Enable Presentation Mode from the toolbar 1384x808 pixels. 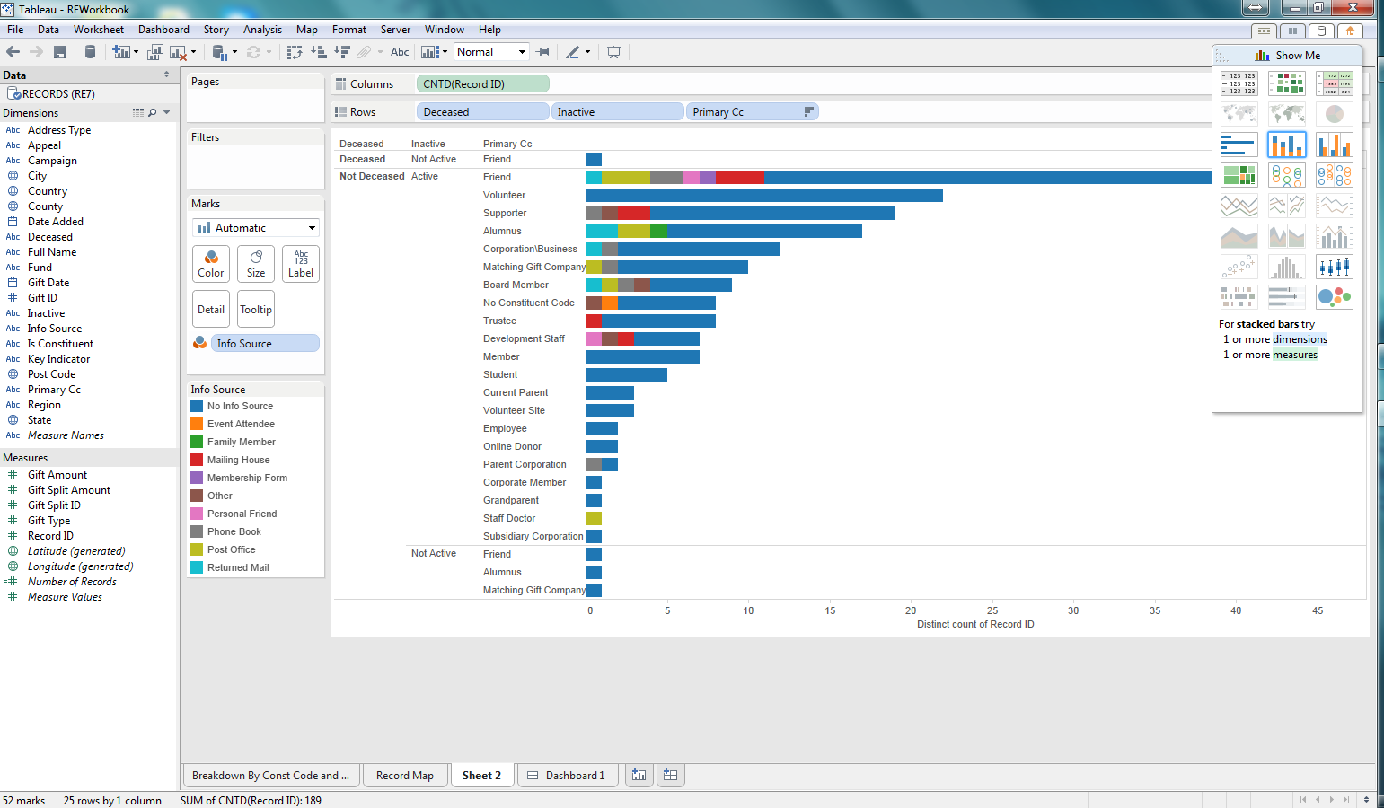point(613,51)
